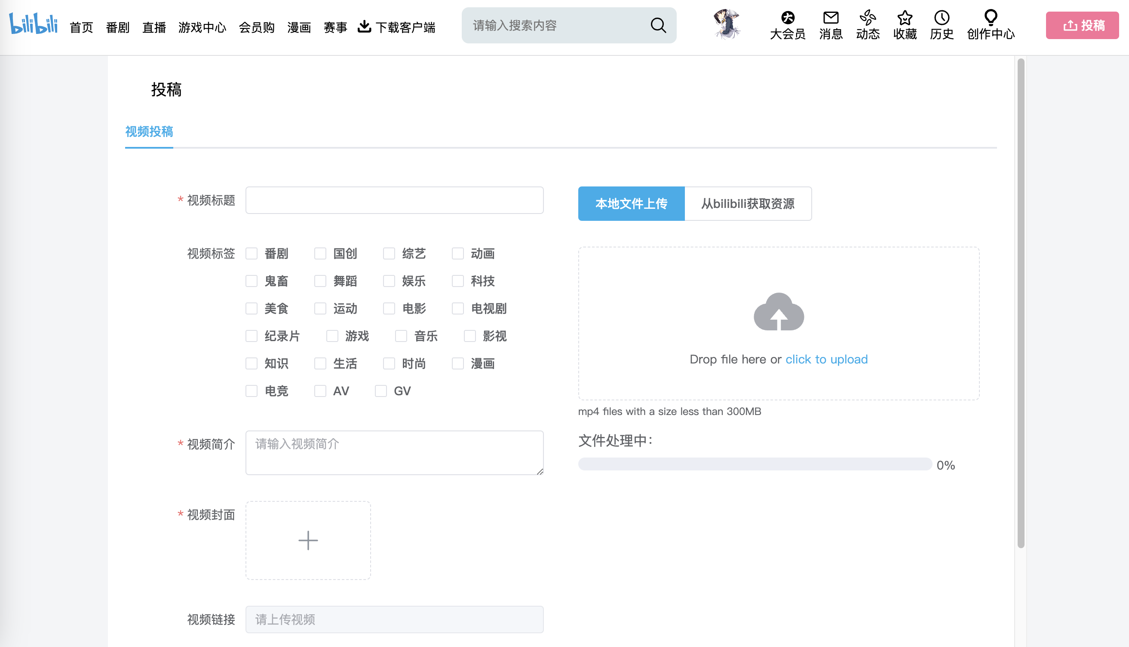Focus the 视频简介 textarea
This screenshot has height=647, width=1129.
pyautogui.click(x=394, y=453)
